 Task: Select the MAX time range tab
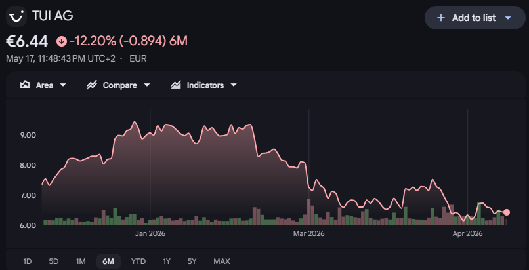(222, 261)
